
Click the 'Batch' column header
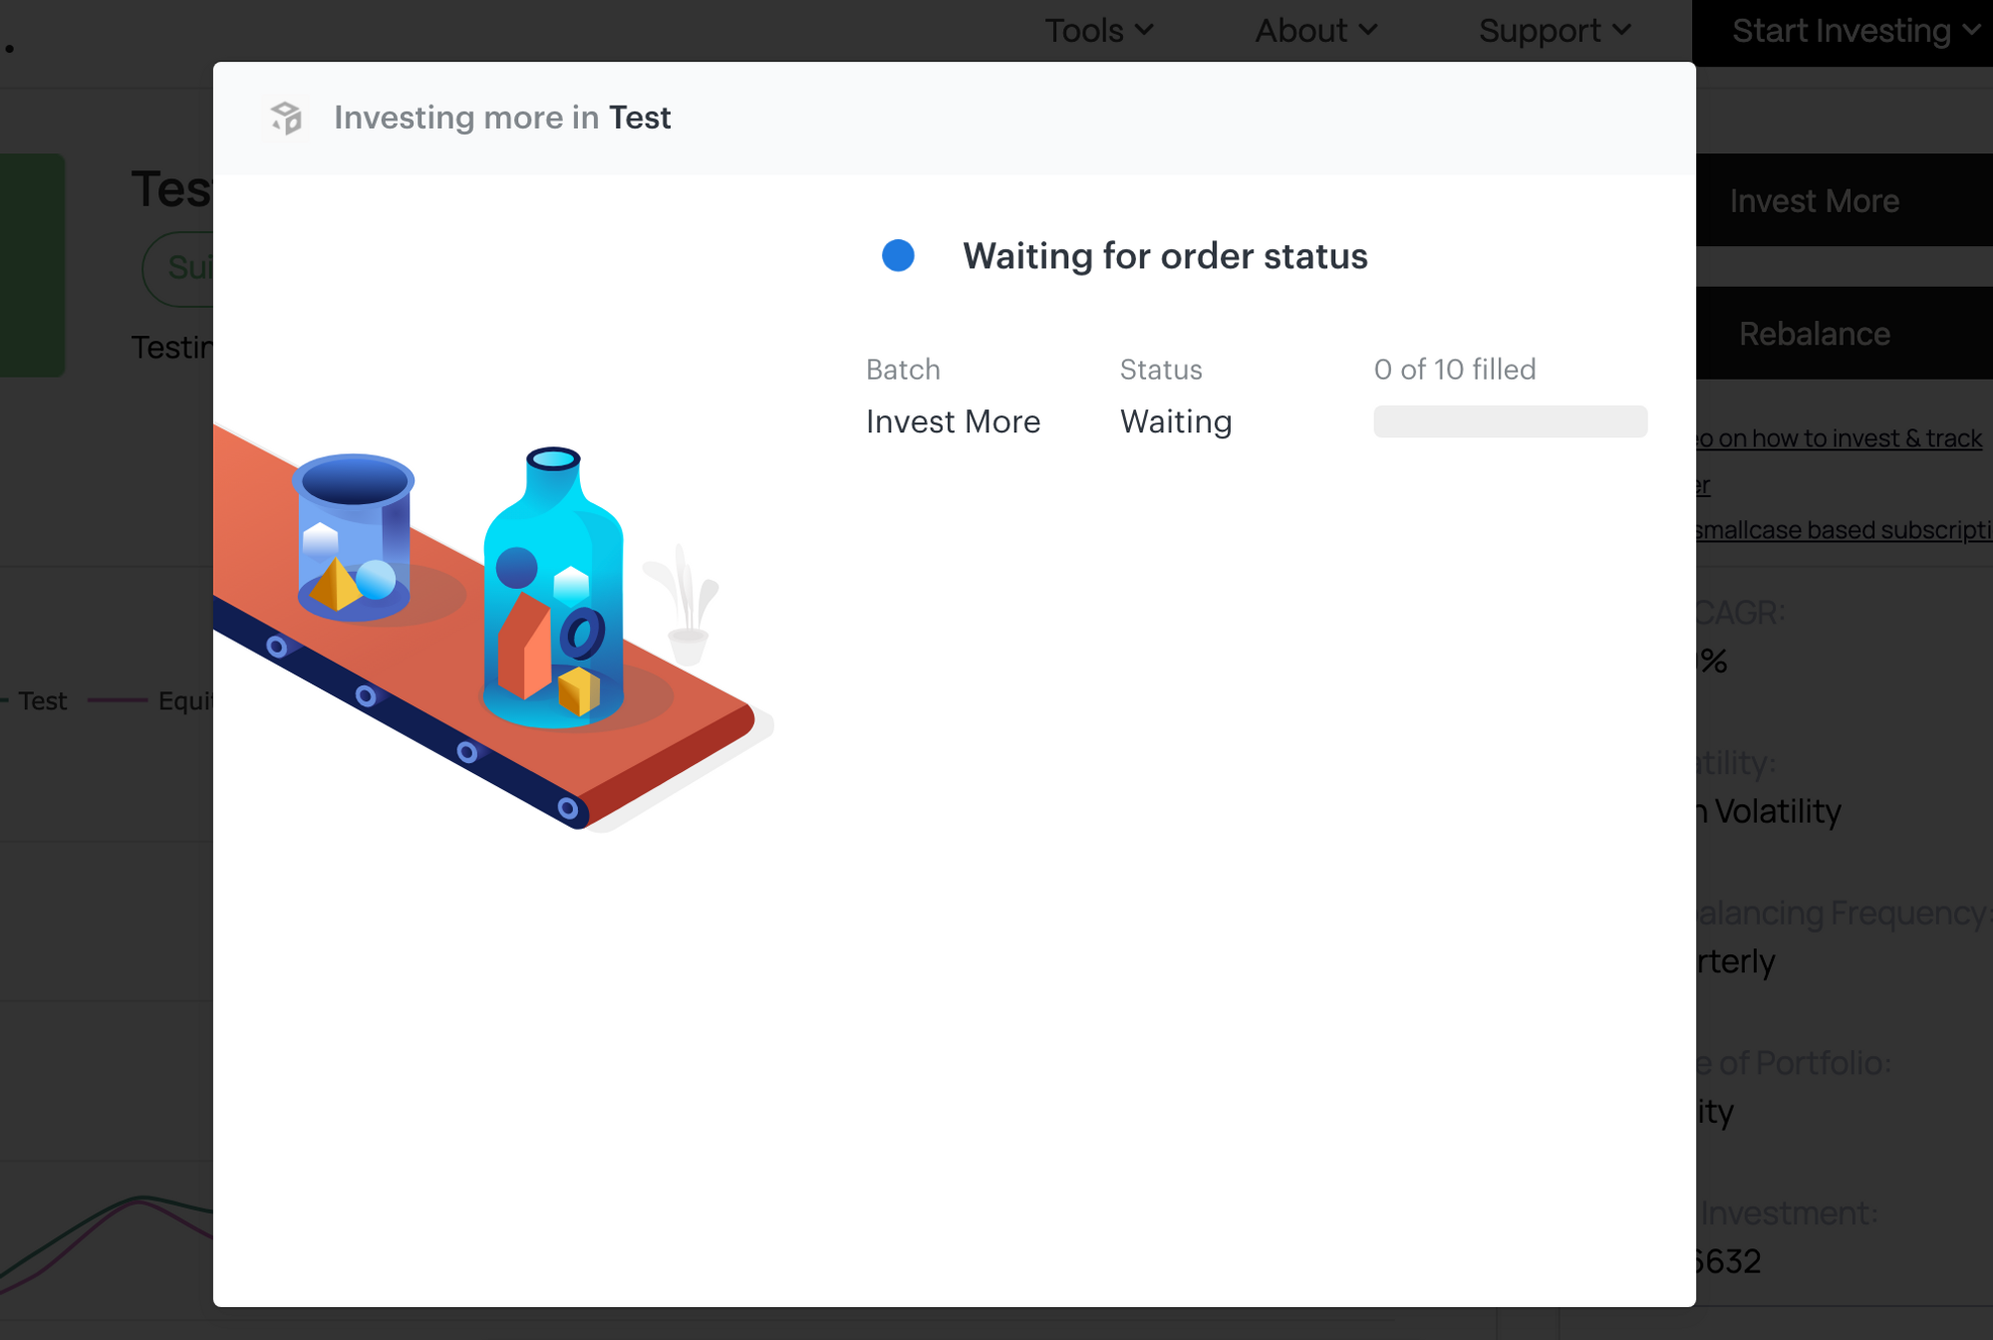[x=903, y=370]
